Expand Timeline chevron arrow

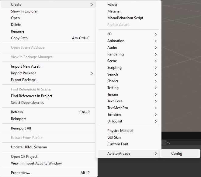click(x=156, y=115)
